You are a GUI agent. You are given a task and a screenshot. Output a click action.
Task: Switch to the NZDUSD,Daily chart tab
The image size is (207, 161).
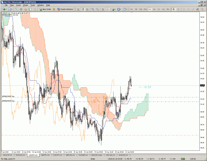(x=97, y=155)
